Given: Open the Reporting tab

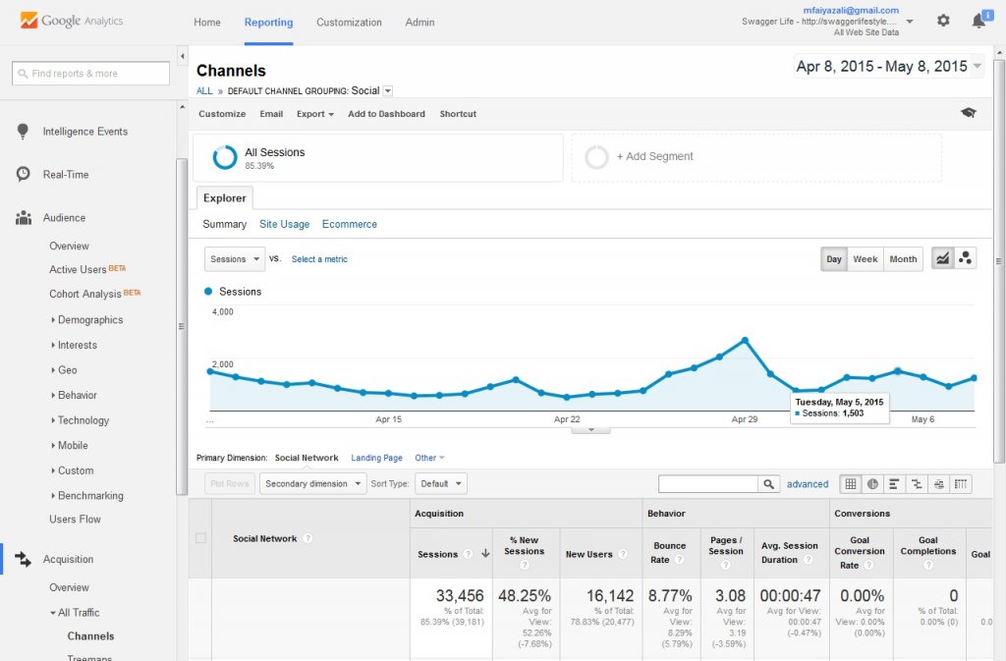Looking at the screenshot, I should click(269, 22).
